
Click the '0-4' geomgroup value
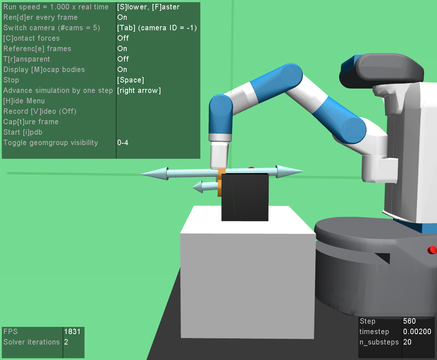[x=123, y=143]
